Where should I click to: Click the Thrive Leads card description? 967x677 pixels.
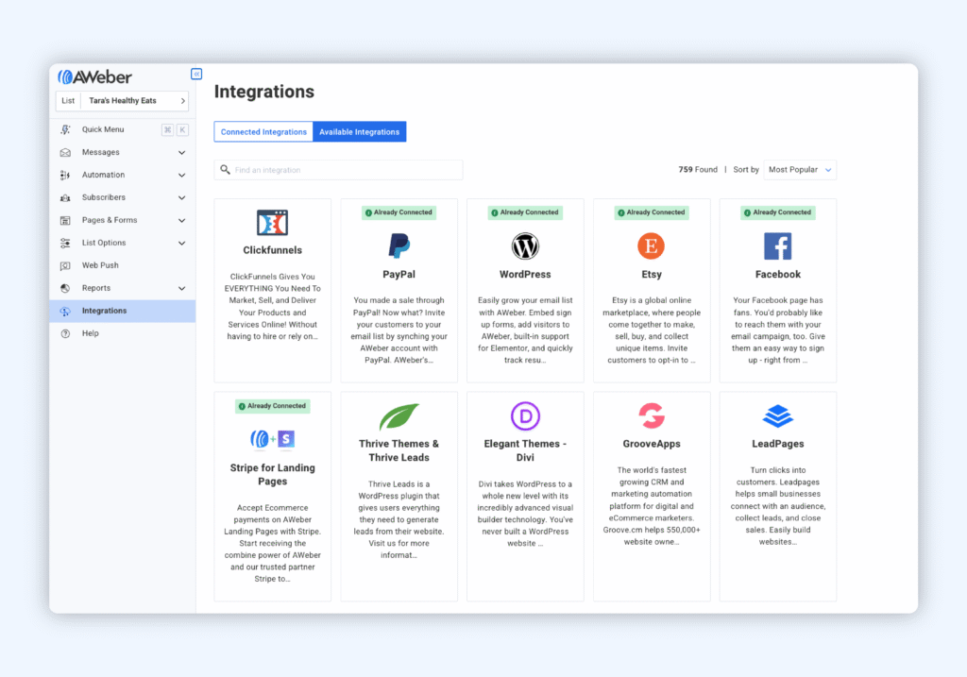(399, 519)
